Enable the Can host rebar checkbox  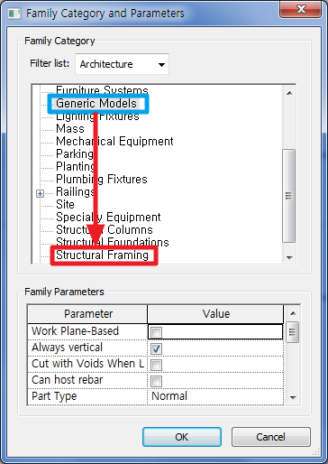click(x=156, y=381)
